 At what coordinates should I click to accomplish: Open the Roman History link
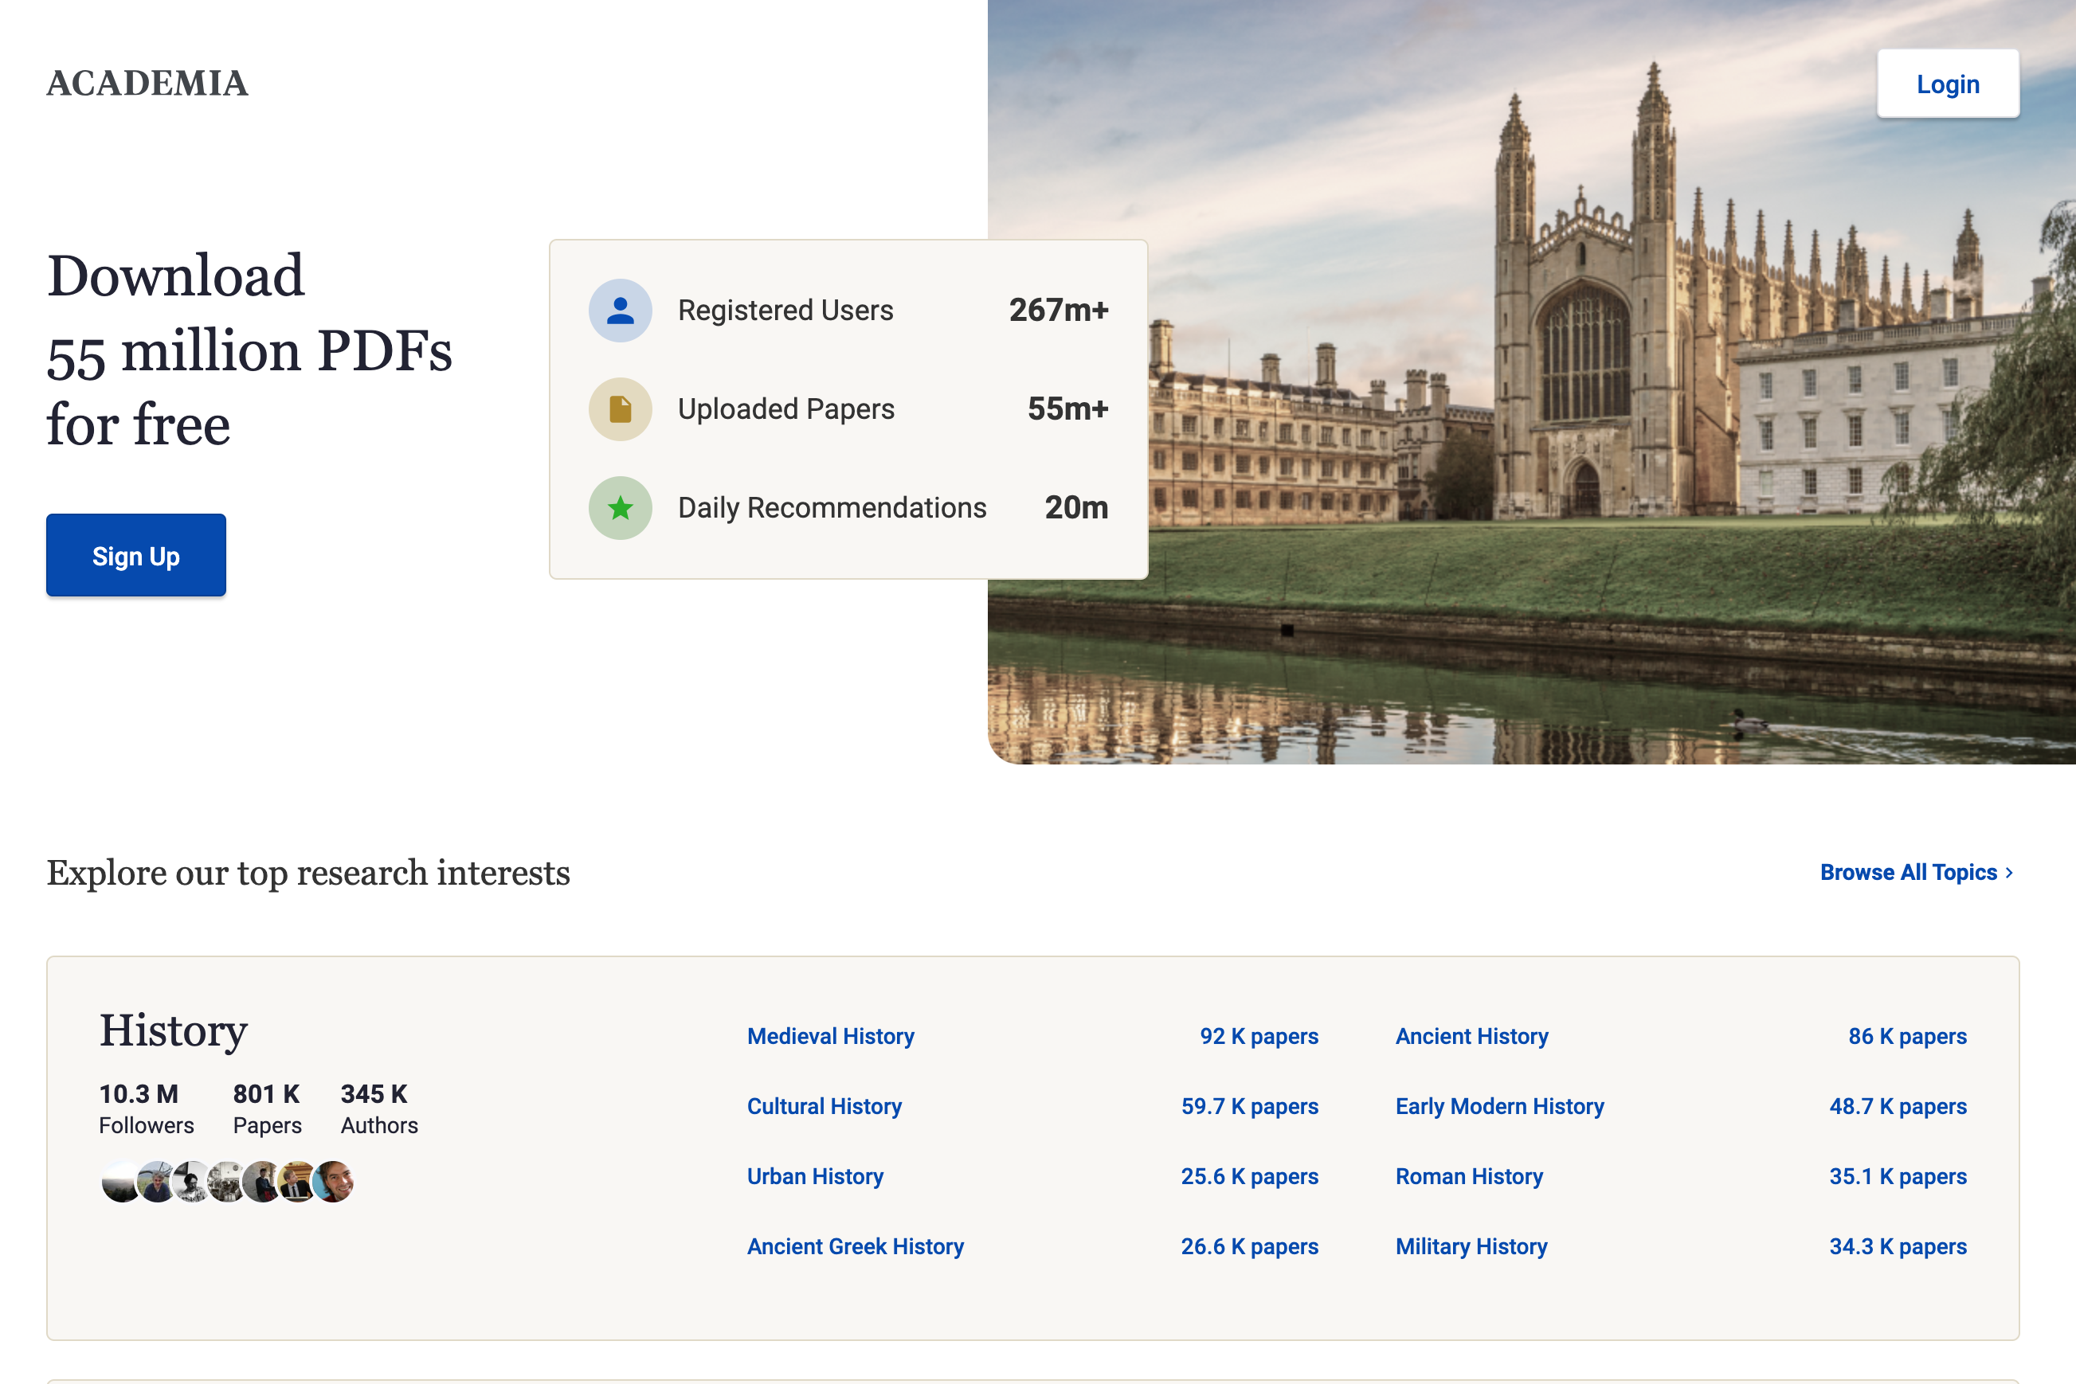tap(1468, 1177)
